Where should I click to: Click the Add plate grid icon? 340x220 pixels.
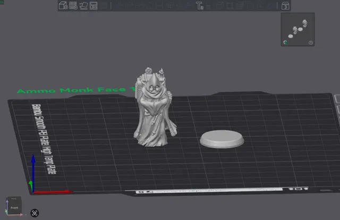tap(73, 6)
